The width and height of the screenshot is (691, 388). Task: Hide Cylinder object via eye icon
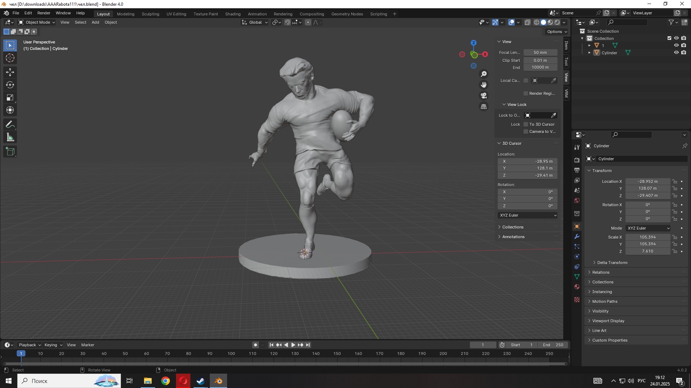[676, 52]
